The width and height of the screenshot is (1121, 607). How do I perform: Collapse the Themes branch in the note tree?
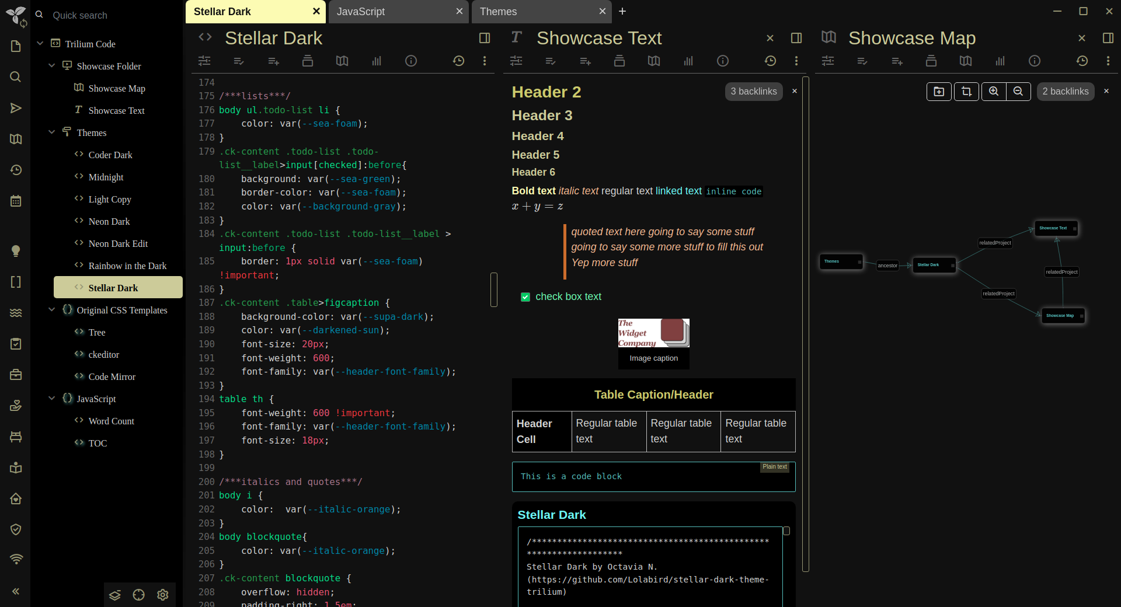pos(52,132)
